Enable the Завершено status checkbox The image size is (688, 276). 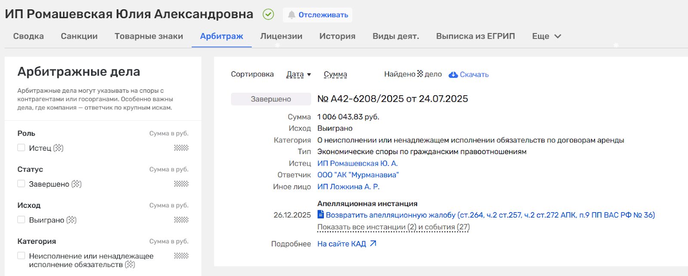coord(21,184)
